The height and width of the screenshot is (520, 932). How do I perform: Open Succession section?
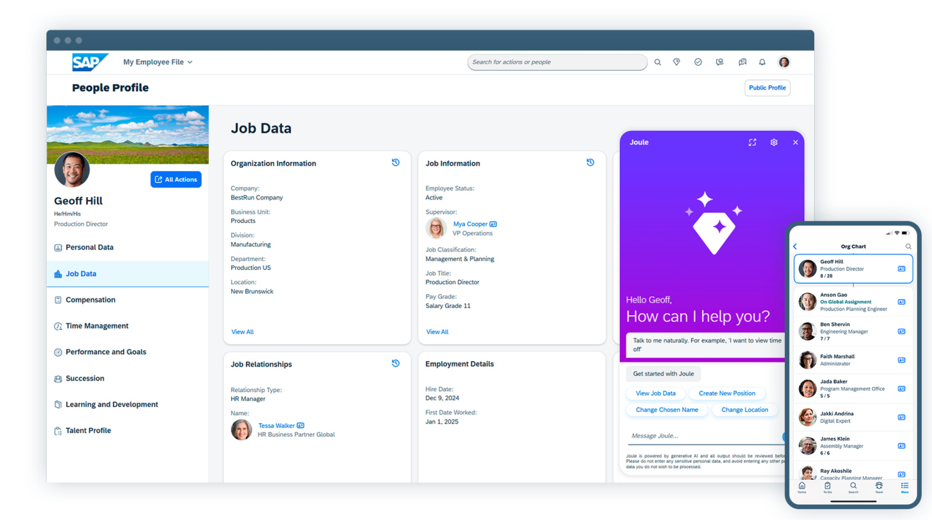tap(127, 378)
